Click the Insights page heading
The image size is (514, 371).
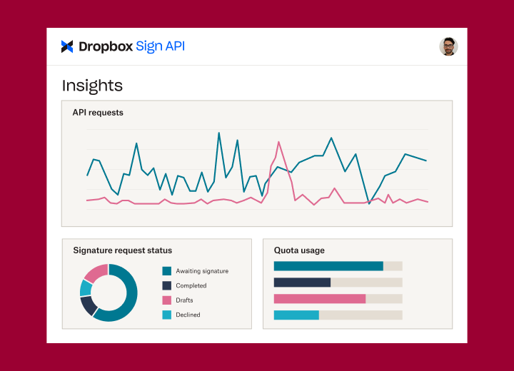(x=92, y=86)
